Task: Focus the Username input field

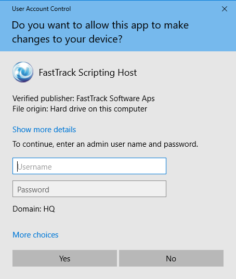Action: [x=89, y=166]
